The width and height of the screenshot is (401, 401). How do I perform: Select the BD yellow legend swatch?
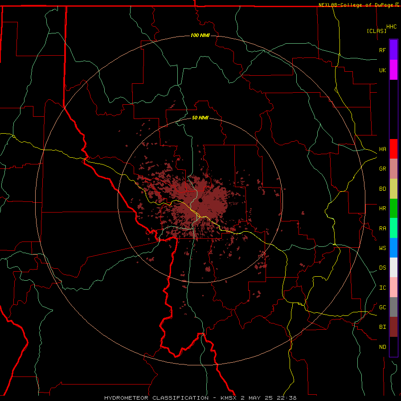pos(393,188)
